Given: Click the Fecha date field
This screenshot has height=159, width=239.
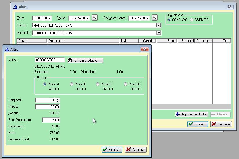Looking at the screenshot, I should (79, 18).
